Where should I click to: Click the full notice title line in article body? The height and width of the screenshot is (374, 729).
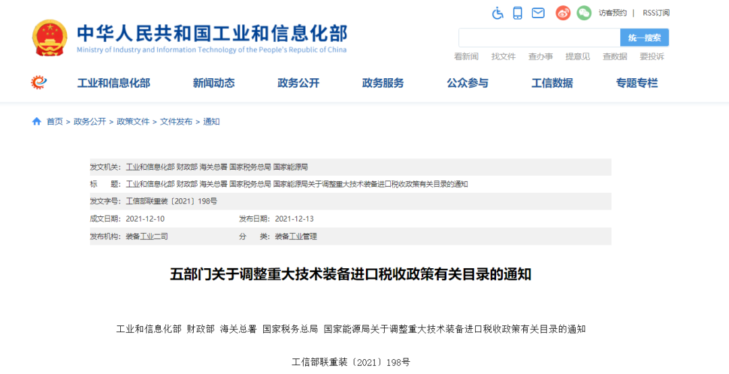tap(350, 329)
